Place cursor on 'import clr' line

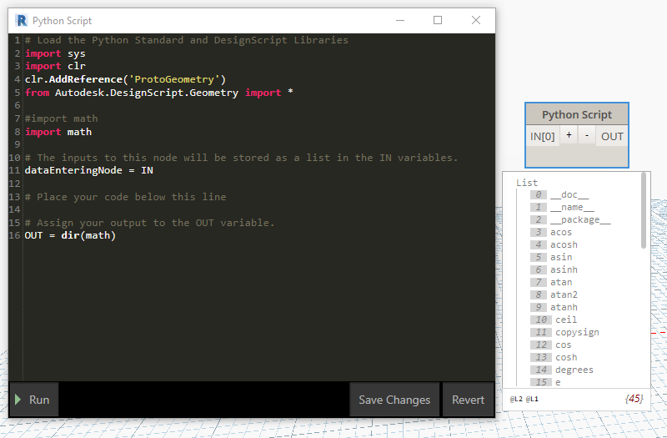pyautogui.click(x=55, y=66)
